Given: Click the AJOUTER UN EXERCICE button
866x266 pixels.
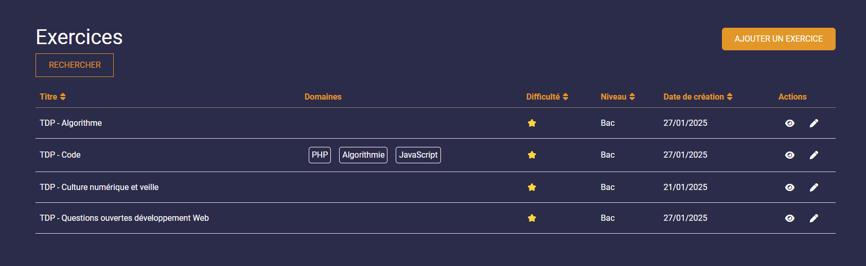Looking at the screenshot, I should coord(779,39).
